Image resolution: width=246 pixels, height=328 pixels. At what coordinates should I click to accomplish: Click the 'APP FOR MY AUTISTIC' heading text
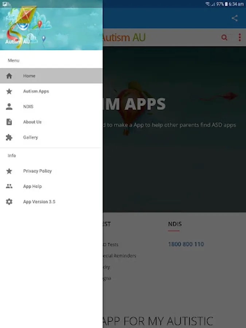(x=158, y=321)
